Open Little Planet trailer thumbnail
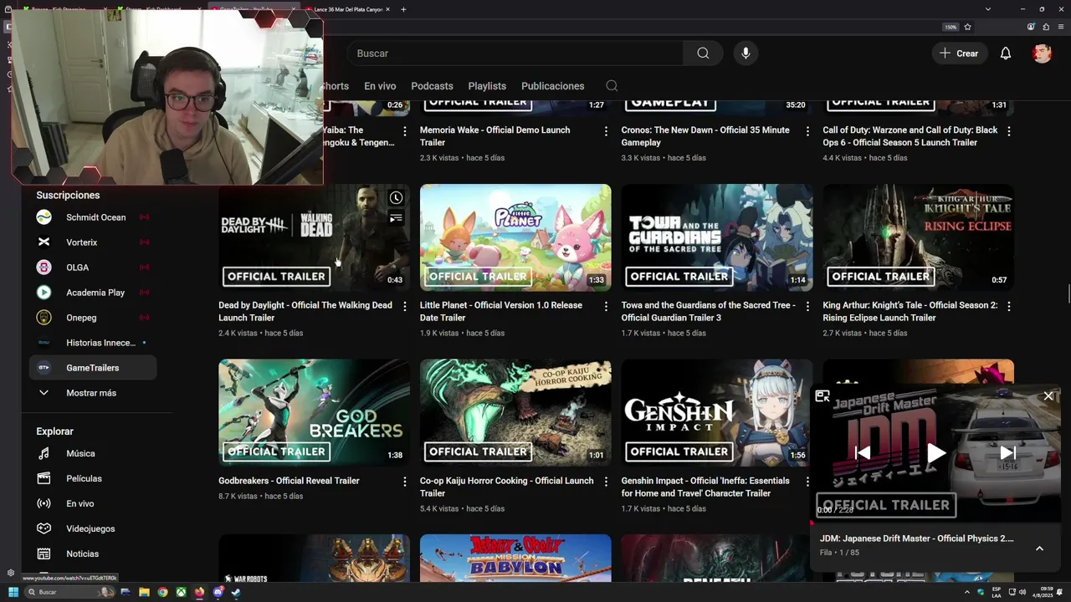The image size is (1071, 602). (515, 237)
